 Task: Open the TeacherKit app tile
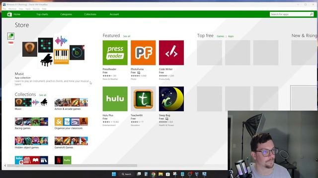tap(143, 99)
